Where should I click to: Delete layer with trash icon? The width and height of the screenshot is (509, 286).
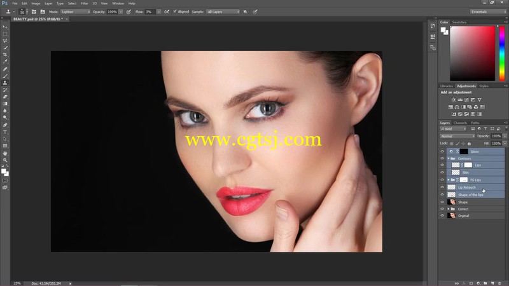point(499,283)
